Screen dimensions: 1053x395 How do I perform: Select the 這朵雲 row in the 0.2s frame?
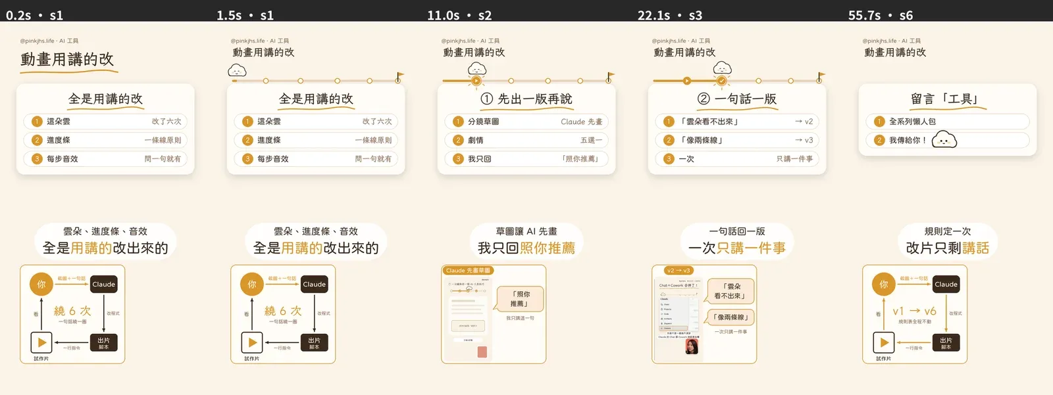(x=105, y=122)
